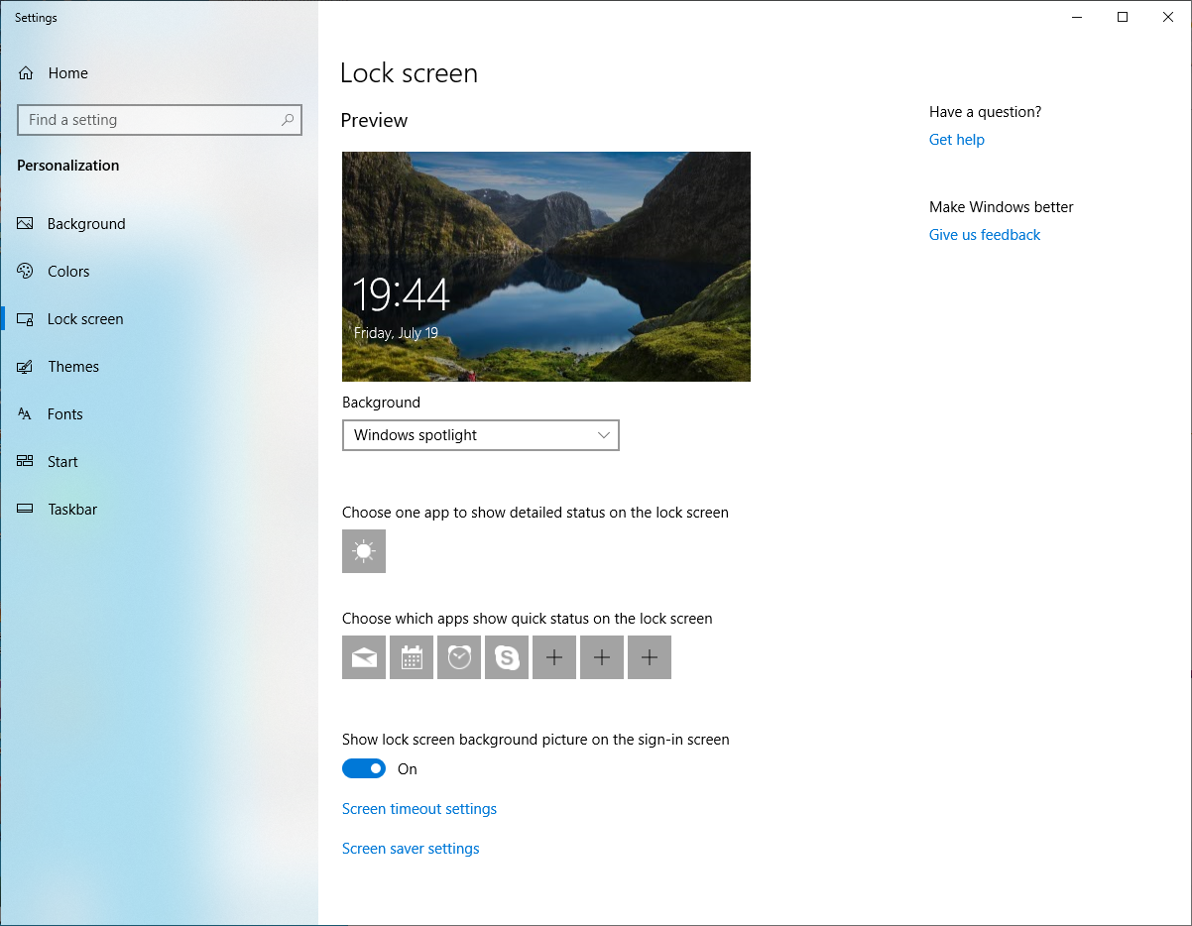Click the Start tiles icon
1192x926 pixels.
coord(26,462)
